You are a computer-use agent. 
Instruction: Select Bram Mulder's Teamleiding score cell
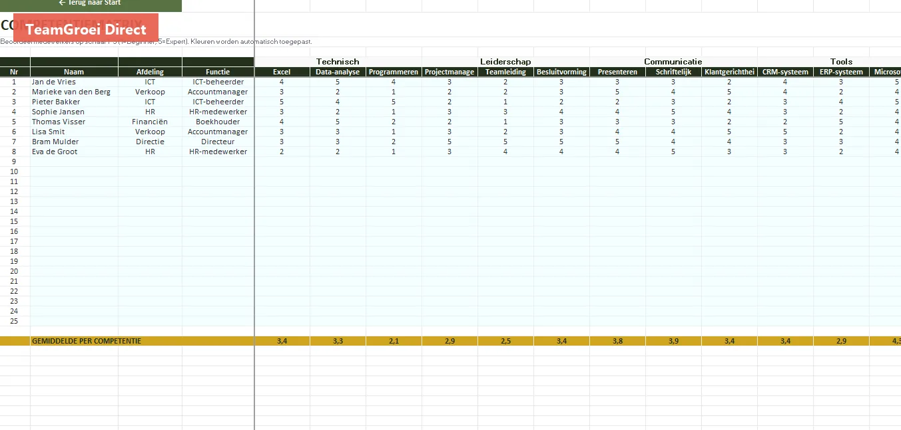tap(505, 142)
